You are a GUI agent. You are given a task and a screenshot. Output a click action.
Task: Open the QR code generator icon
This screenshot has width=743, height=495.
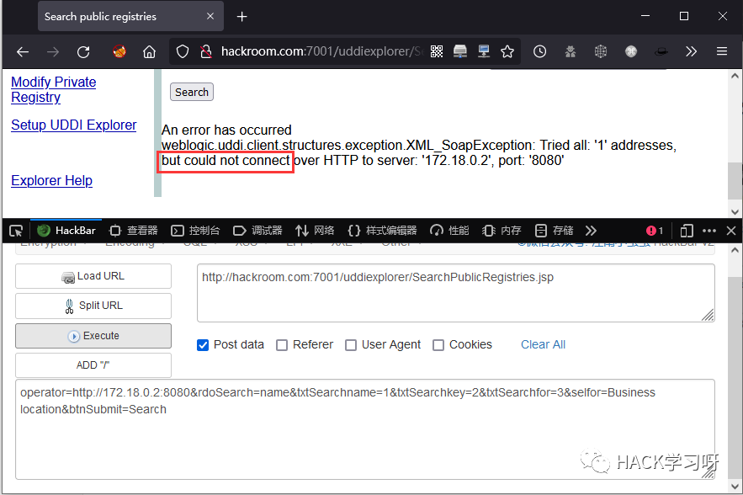coord(437,51)
